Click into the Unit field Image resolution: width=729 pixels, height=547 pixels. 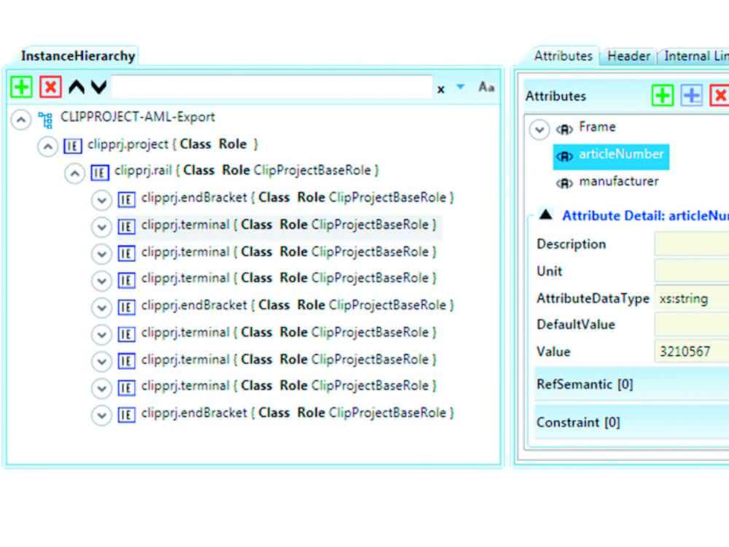point(692,271)
